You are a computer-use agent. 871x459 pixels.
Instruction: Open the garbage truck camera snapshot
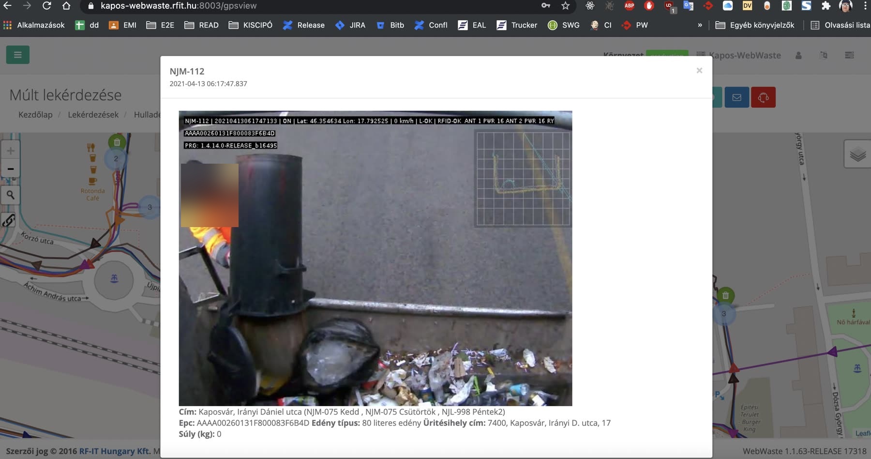375,258
